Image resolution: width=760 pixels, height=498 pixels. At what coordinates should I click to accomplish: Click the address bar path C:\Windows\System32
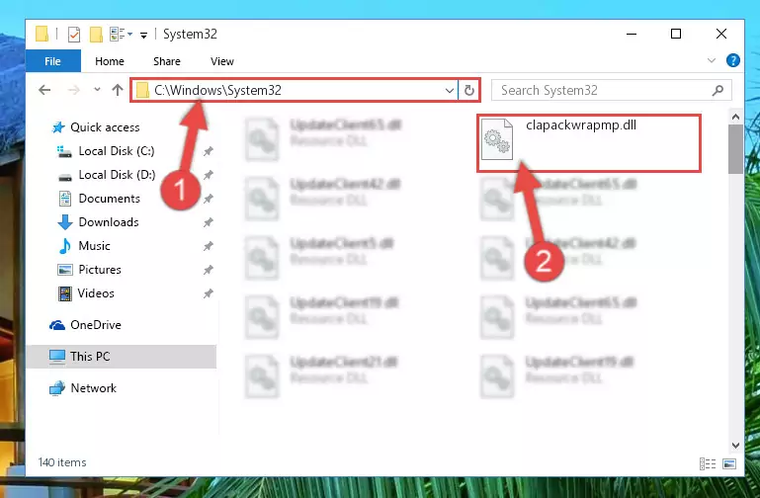coord(217,91)
